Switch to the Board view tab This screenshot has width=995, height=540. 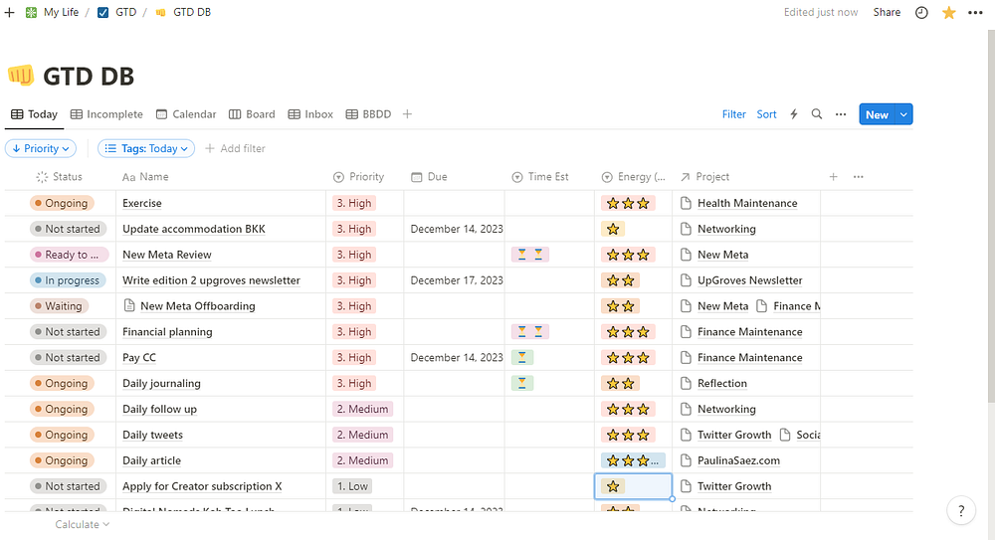coord(252,114)
